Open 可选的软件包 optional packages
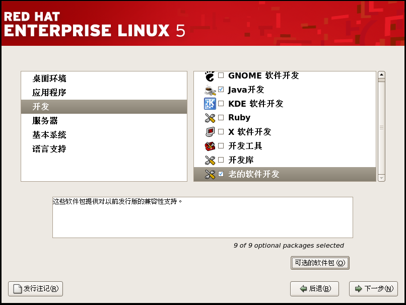This screenshot has height=305, width=406. click(320, 263)
